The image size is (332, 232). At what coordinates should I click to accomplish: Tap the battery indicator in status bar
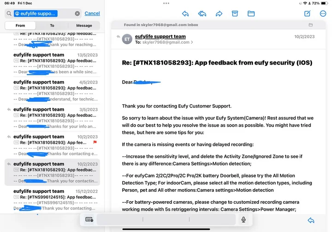324,3
